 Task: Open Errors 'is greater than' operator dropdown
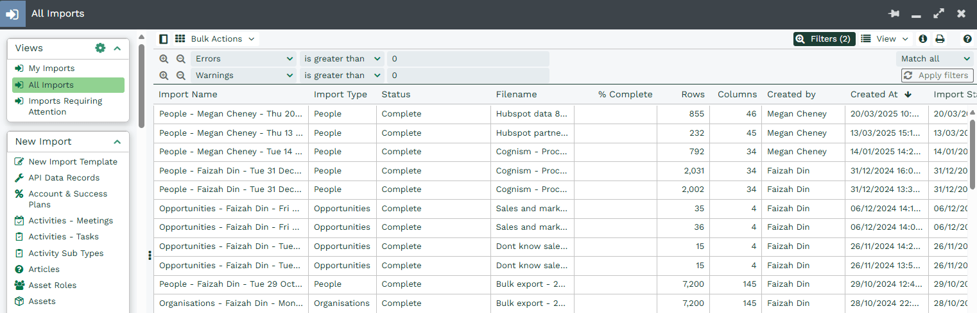pyautogui.click(x=342, y=59)
